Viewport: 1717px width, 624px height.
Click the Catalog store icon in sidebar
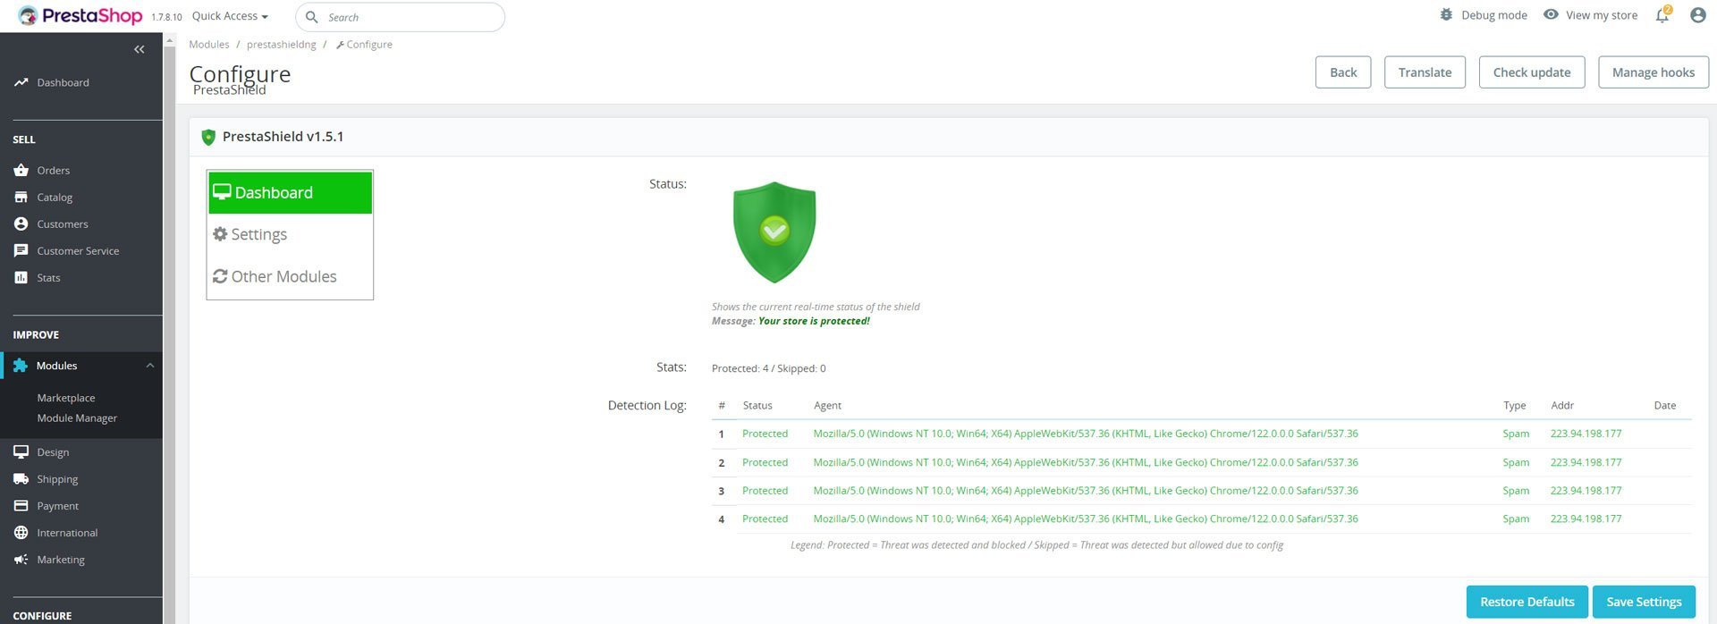point(21,197)
